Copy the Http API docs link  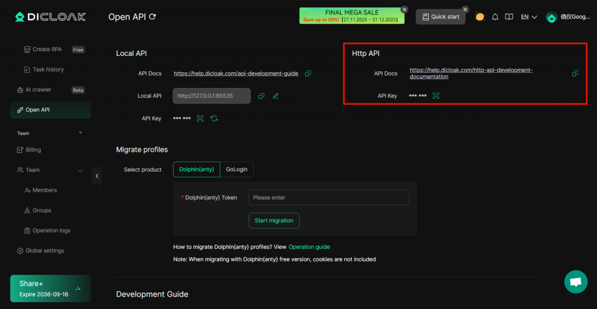[575, 73]
